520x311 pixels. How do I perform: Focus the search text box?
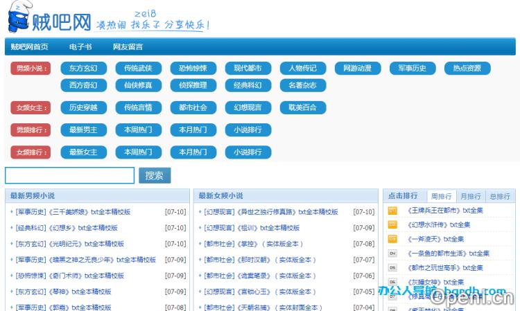[x=69, y=175]
